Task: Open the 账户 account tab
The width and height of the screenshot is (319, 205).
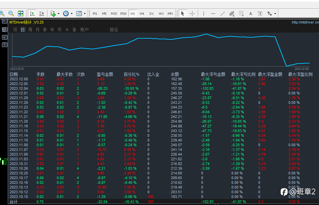Action: pos(84,30)
